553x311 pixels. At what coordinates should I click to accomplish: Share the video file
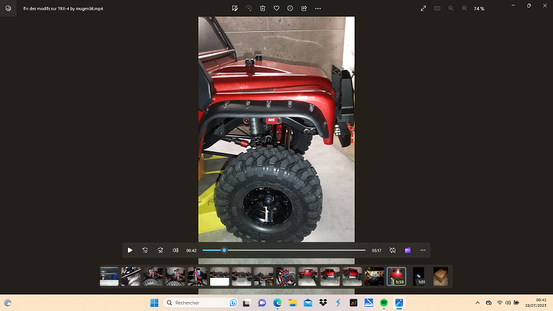pyautogui.click(x=303, y=8)
